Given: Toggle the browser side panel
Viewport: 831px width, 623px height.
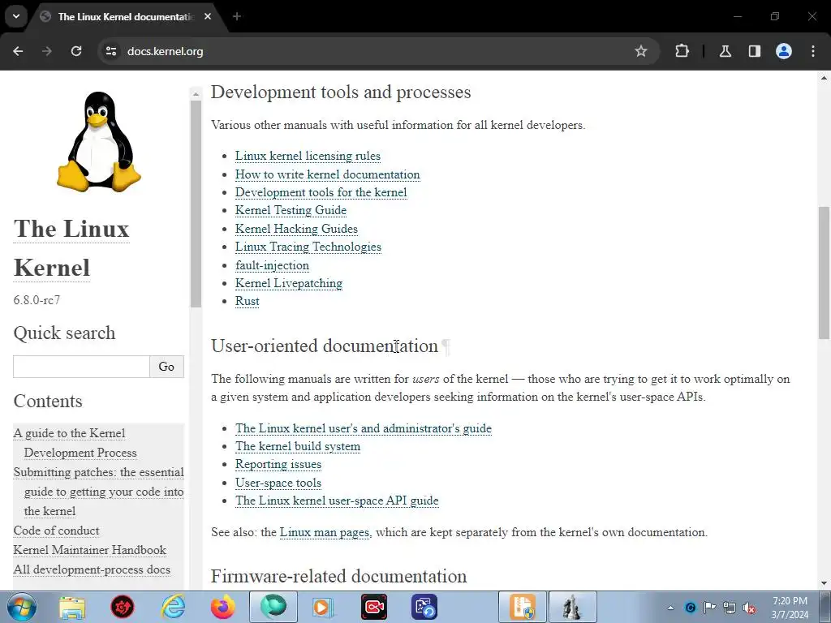Looking at the screenshot, I should (x=754, y=51).
